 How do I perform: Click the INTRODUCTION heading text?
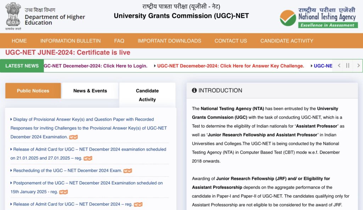click(x=220, y=90)
